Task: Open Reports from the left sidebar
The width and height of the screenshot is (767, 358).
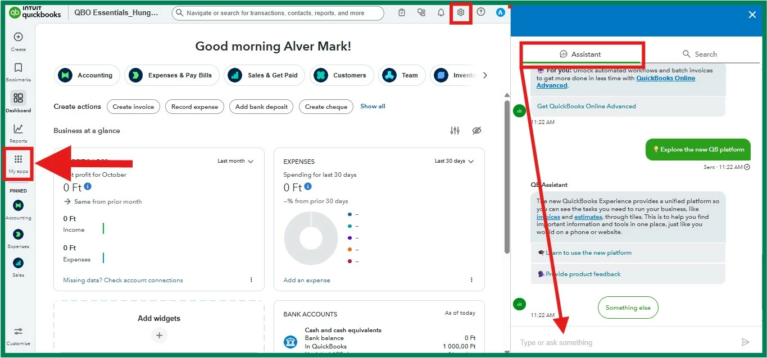Action: [18, 129]
